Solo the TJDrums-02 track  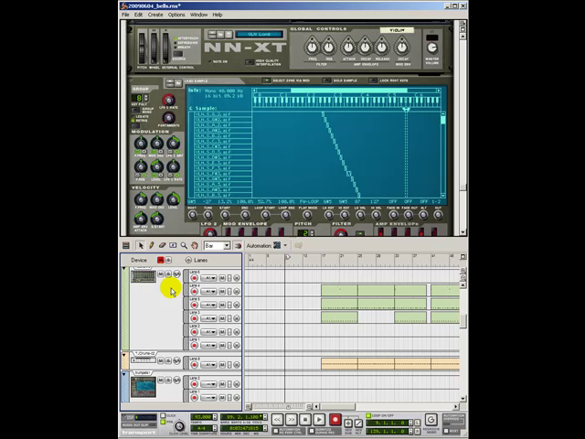[168, 360]
